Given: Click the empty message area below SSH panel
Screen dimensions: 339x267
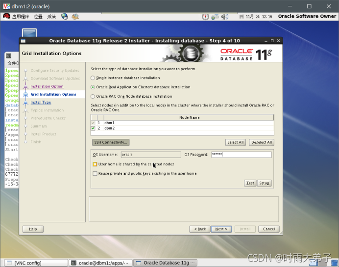Looking at the screenshot, I should pyautogui.click(x=184, y=209).
